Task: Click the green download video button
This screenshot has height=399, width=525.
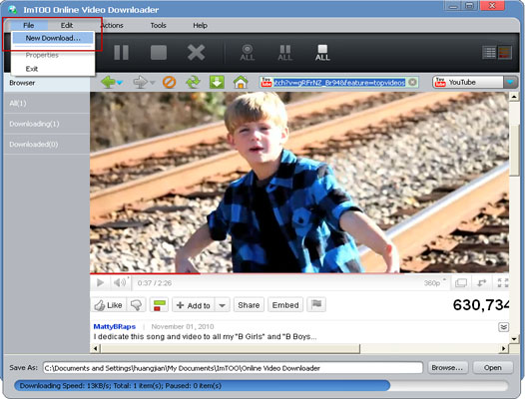Action: (x=217, y=82)
